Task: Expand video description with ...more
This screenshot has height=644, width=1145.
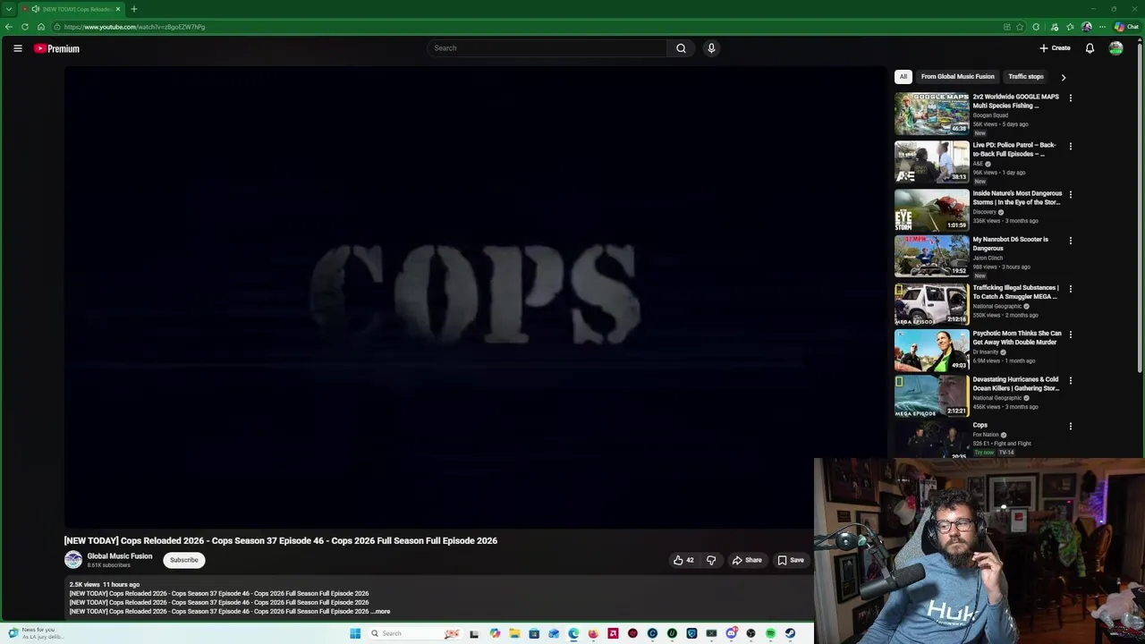Action: pos(381,612)
